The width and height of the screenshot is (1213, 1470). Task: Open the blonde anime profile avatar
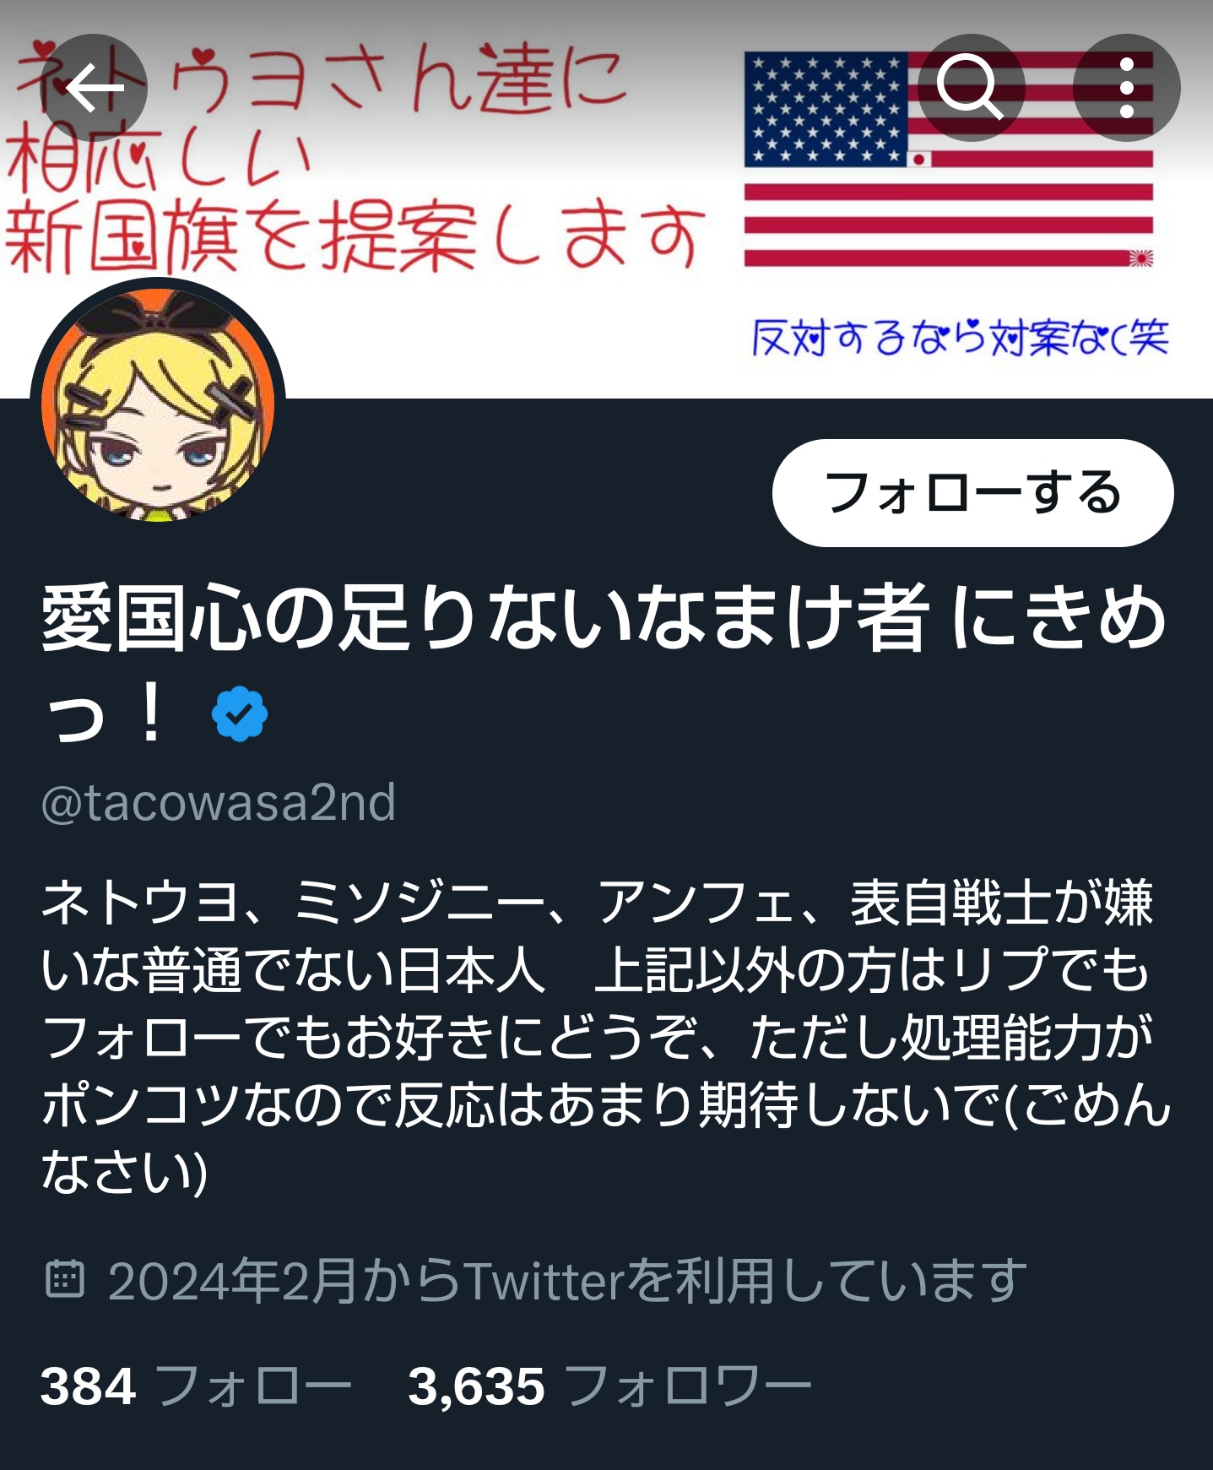(x=158, y=404)
